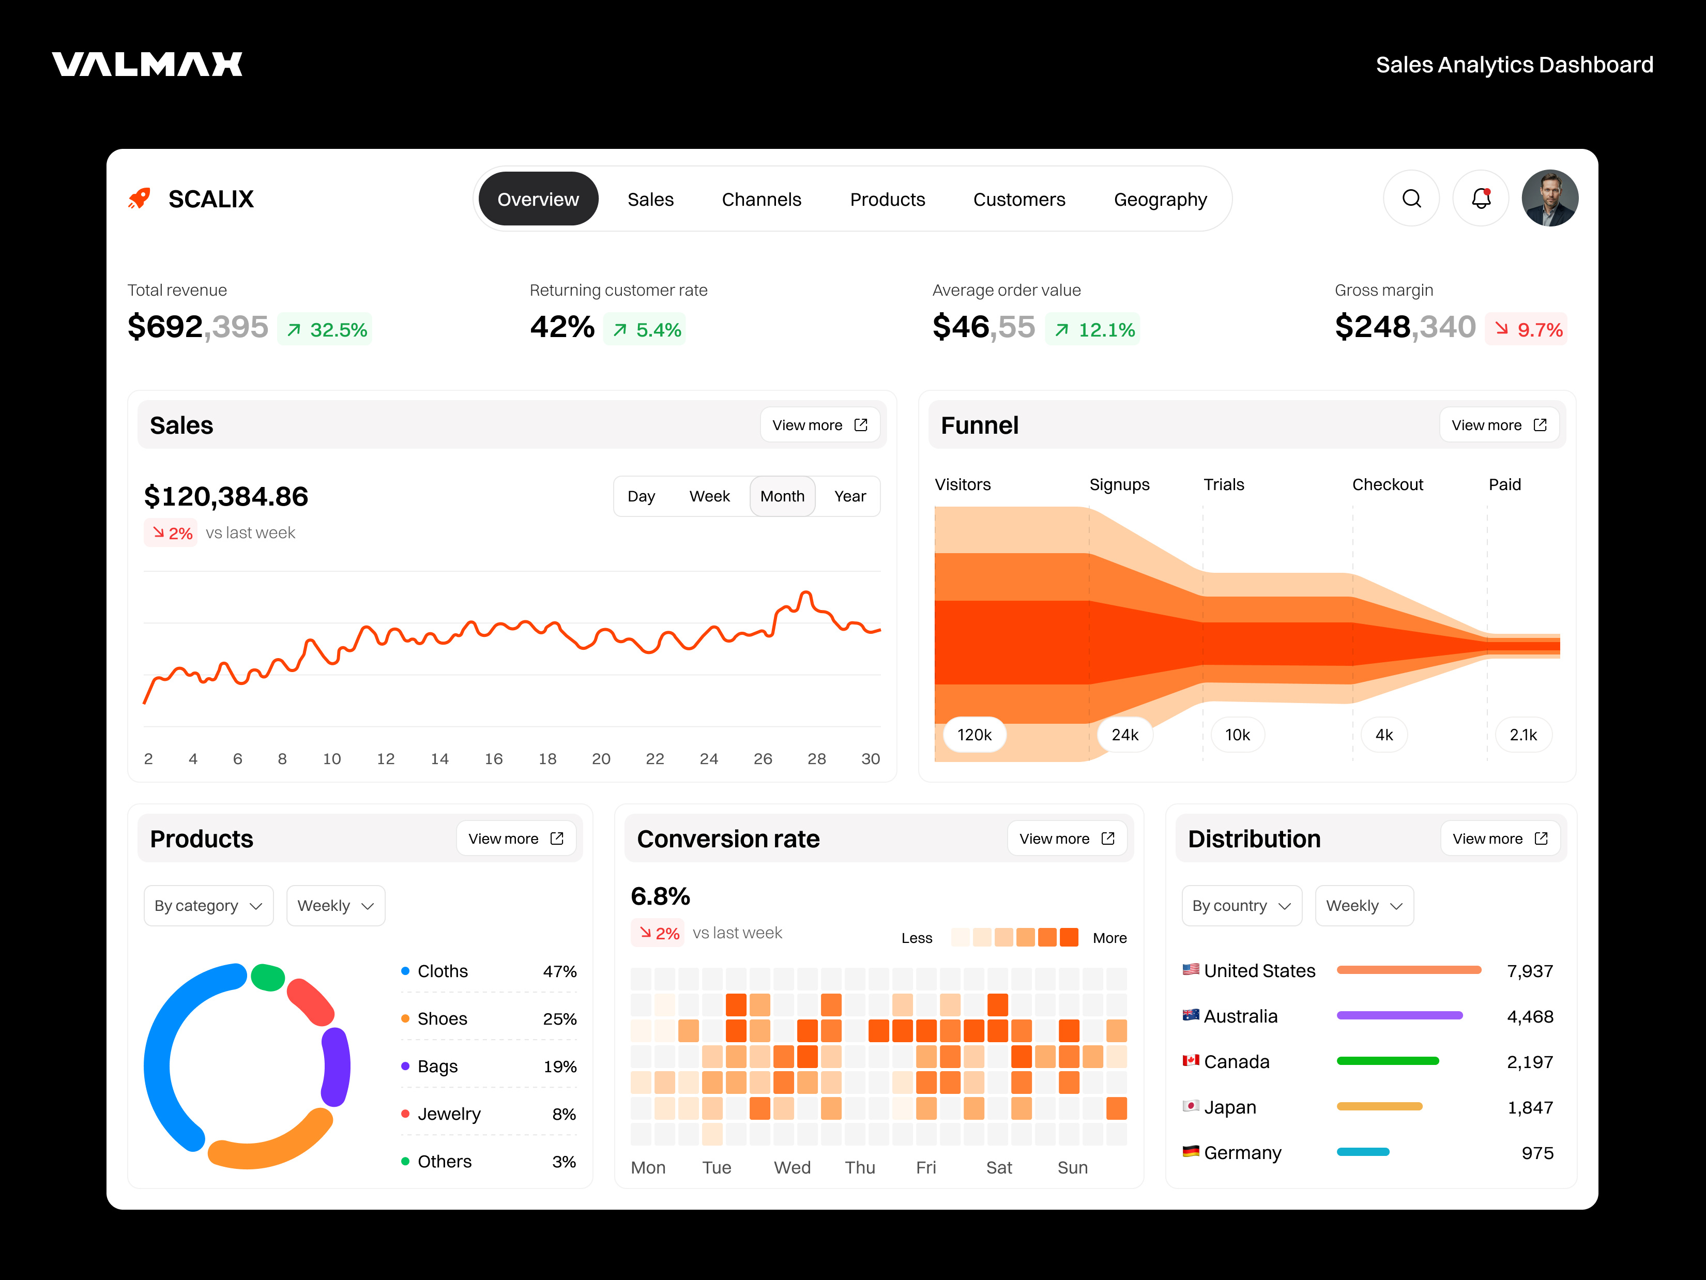Select the United States distribution bar
The height and width of the screenshot is (1280, 1706).
click(x=1409, y=971)
